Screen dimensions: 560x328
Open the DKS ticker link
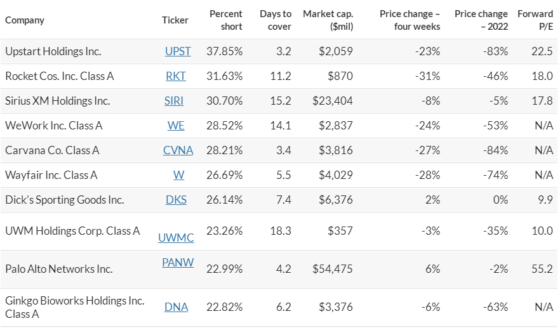click(176, 200)
